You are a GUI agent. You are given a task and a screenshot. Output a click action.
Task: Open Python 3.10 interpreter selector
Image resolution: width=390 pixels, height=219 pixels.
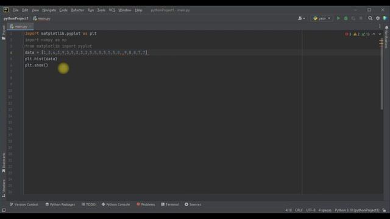pyautogui.click(x=357, y=210)
